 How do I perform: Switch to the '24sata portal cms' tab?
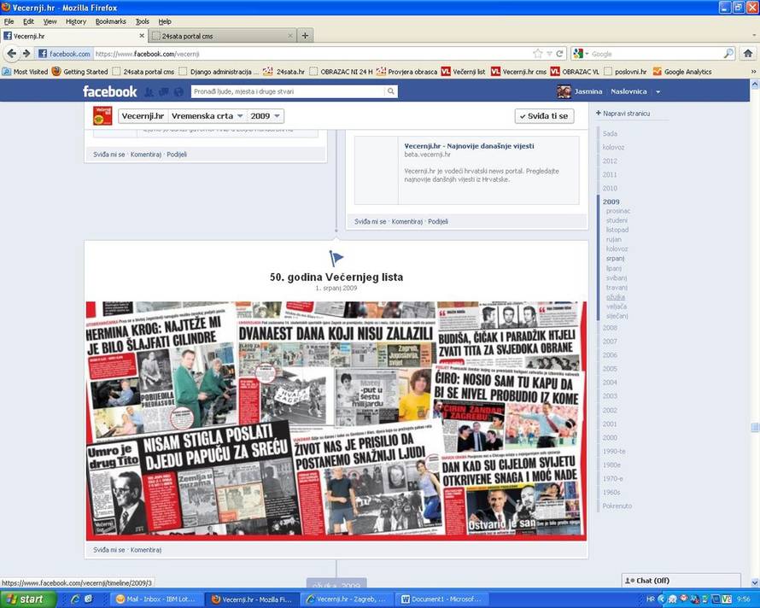(x=220, y=36)
